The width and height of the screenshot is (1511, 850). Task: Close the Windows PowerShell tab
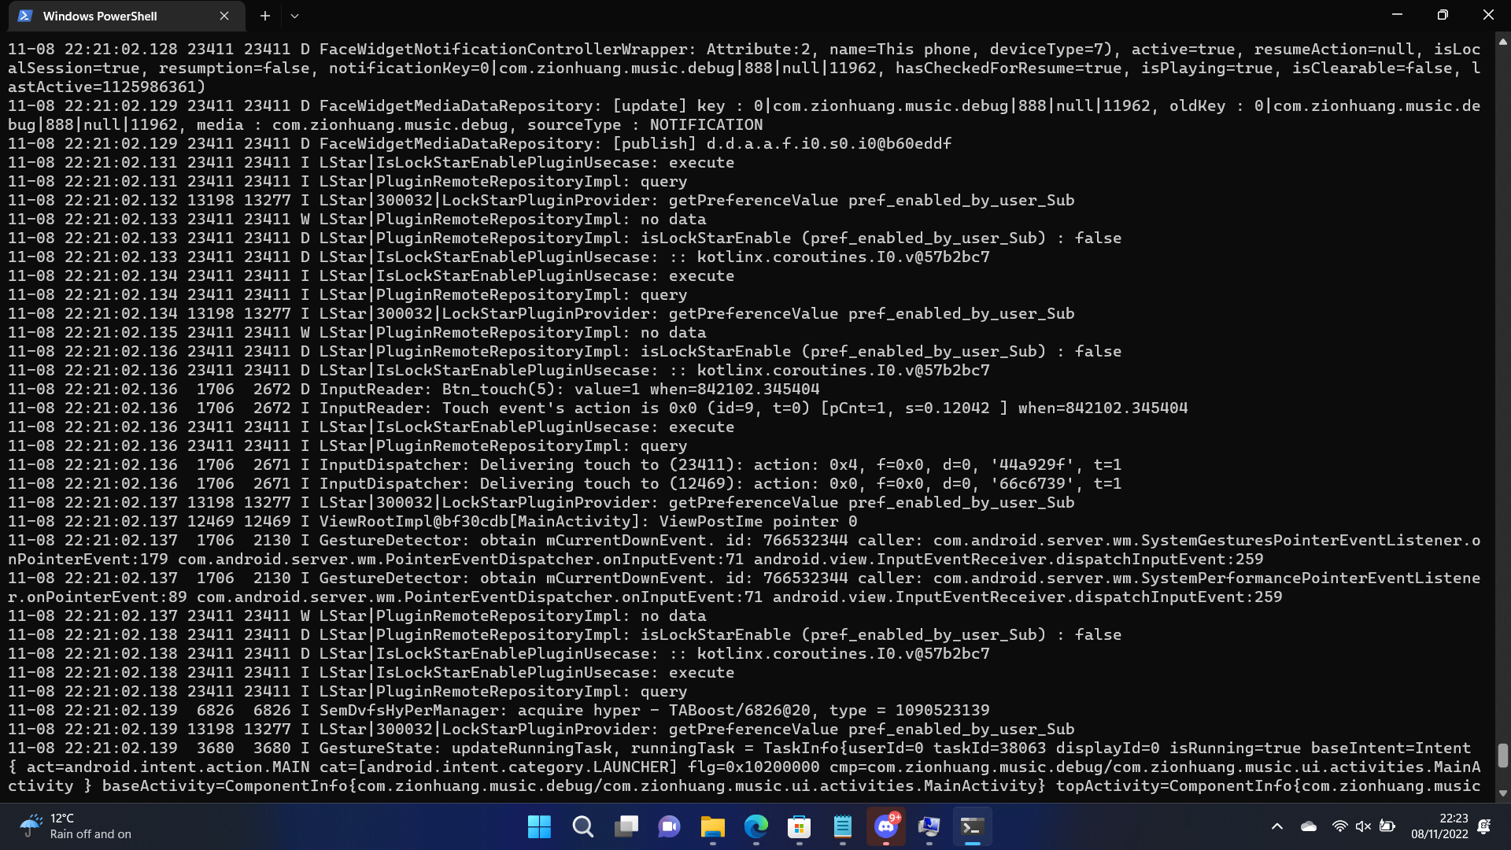coord(224,16)
